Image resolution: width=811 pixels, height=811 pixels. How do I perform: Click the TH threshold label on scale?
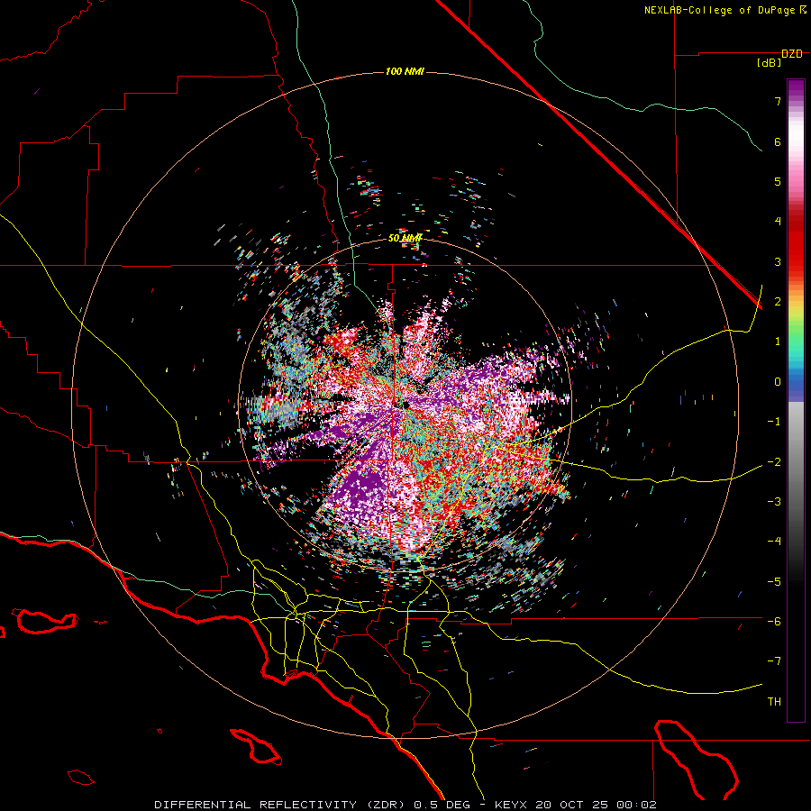click(x=774, y=702)
